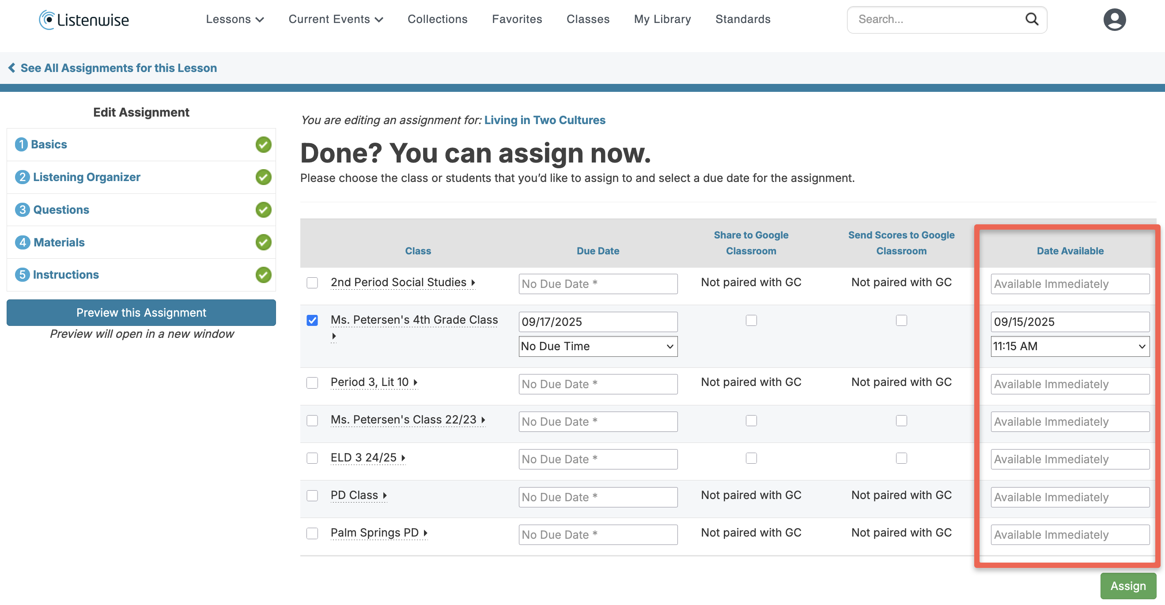The height and width of the screenshot is (605, 1165).
Task: Click the green checkmark next to Instructions
Action: pyautogui.click(x=263, y=275)
